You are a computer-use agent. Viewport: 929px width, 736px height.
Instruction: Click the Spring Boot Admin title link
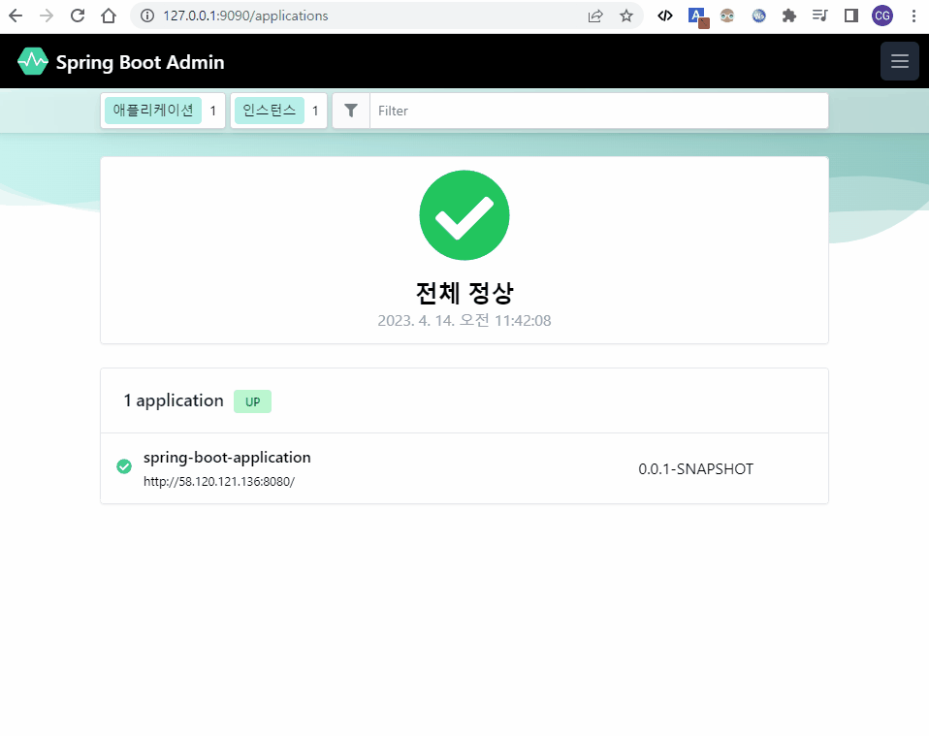pyautogui.click(x=140, y=62)
